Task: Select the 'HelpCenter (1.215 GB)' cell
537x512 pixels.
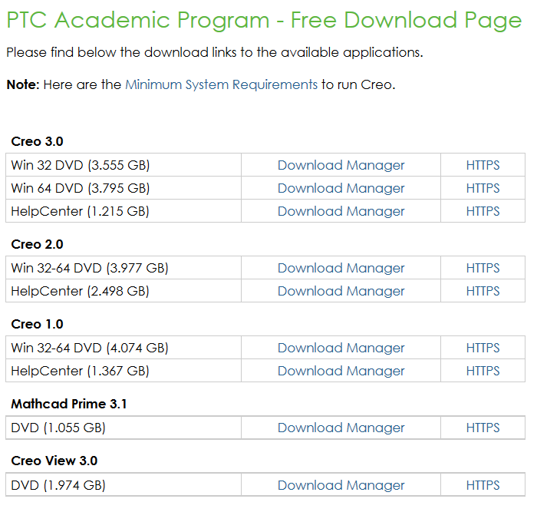Action: pyautogui.click(x=124, y=211)
